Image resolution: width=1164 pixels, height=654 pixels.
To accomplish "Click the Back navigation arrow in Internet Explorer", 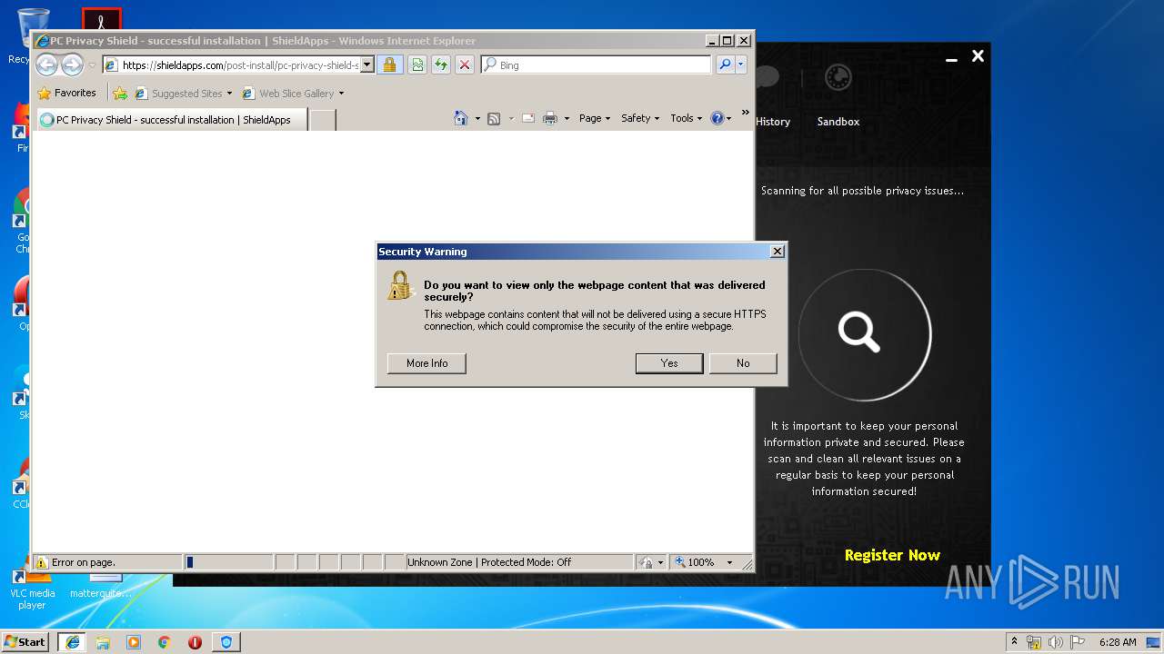I will (46, 64).
